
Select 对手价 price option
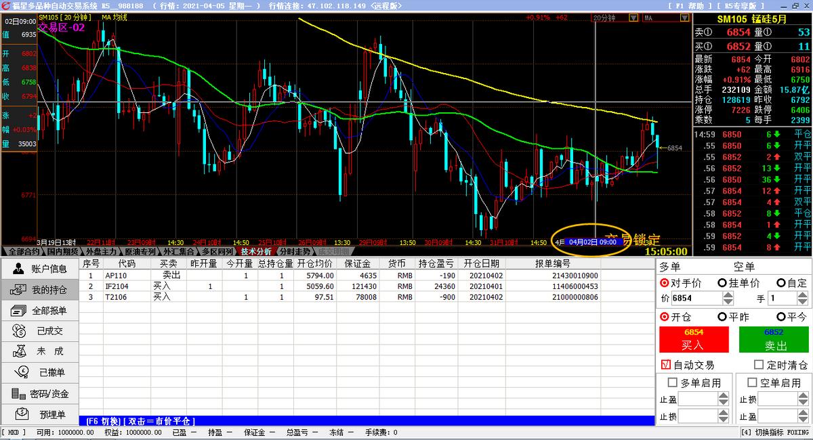(681, 283)
